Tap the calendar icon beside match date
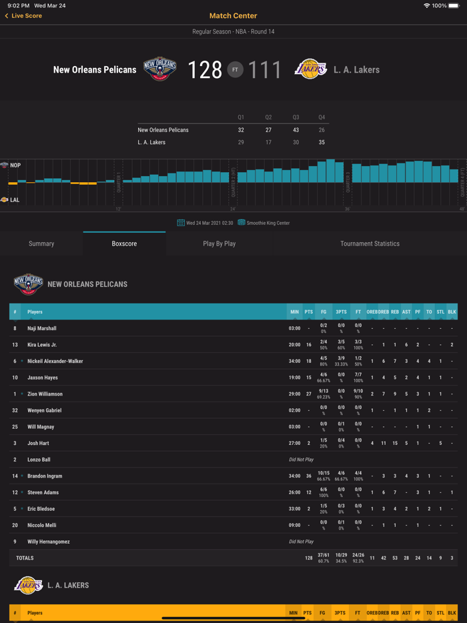Image resolution: width=467 pixels, height=623 pixels. 181,223
